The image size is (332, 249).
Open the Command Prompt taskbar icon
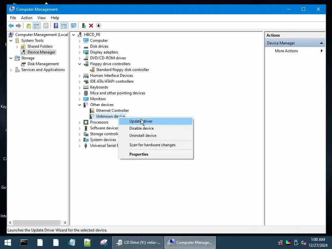point(24,243)
